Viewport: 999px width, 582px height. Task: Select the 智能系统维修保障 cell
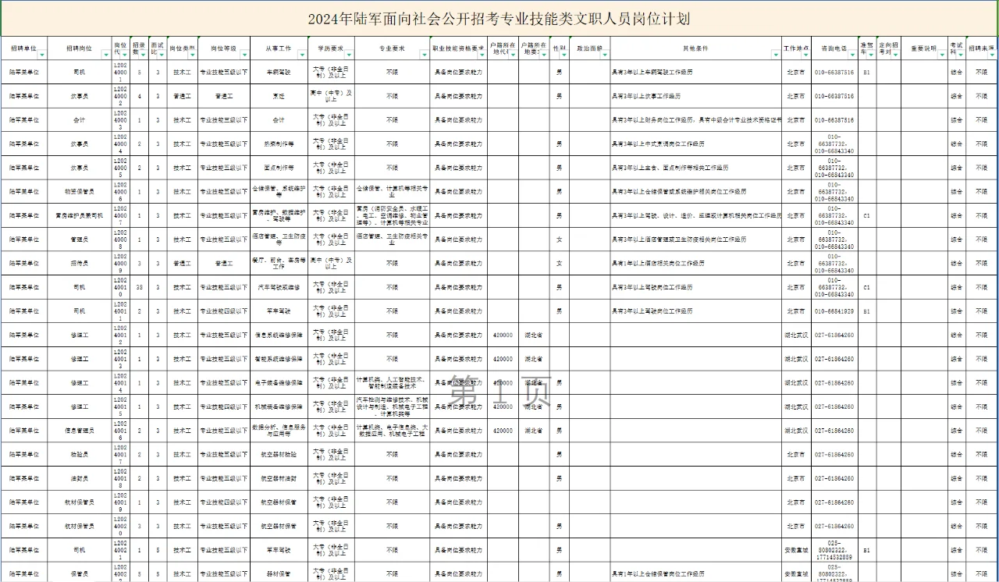pos(279,359)
